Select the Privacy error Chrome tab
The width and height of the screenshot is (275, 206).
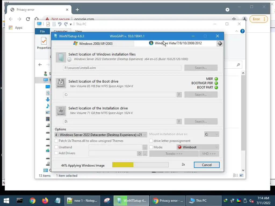[39, 10]
